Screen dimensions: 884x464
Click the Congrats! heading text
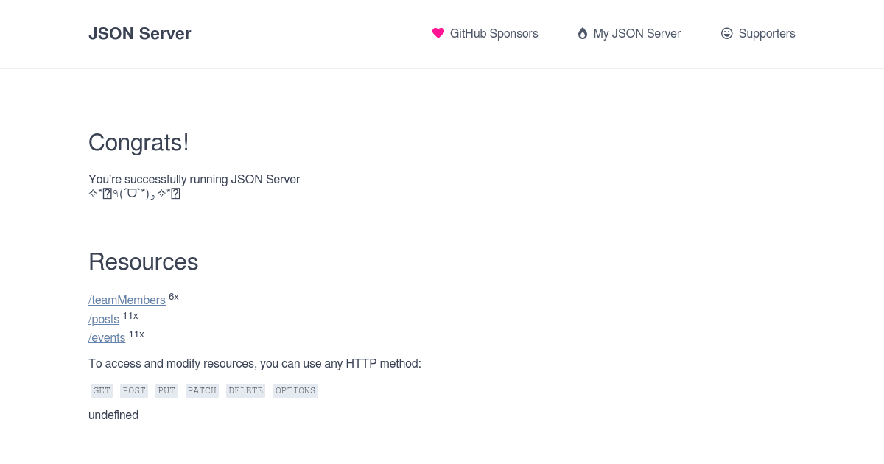click(138, 142)
